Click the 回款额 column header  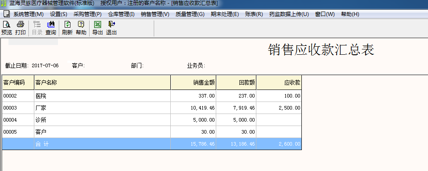point(236,83)
